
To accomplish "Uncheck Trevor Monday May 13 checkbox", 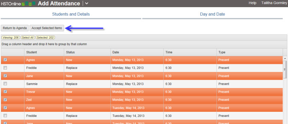I will click(x=5, y=92).
